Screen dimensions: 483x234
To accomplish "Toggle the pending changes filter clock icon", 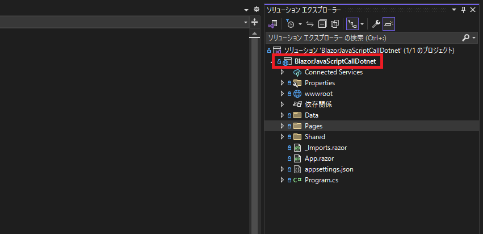I will click(x=290, y=24).
